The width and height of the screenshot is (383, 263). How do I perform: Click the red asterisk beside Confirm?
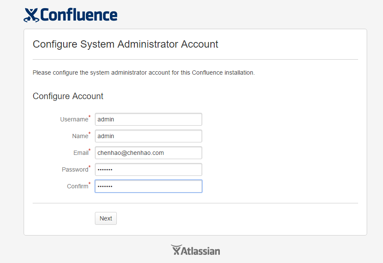point(89,183)
